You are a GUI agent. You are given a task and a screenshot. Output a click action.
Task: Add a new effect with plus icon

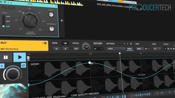[x=62, y=20]
